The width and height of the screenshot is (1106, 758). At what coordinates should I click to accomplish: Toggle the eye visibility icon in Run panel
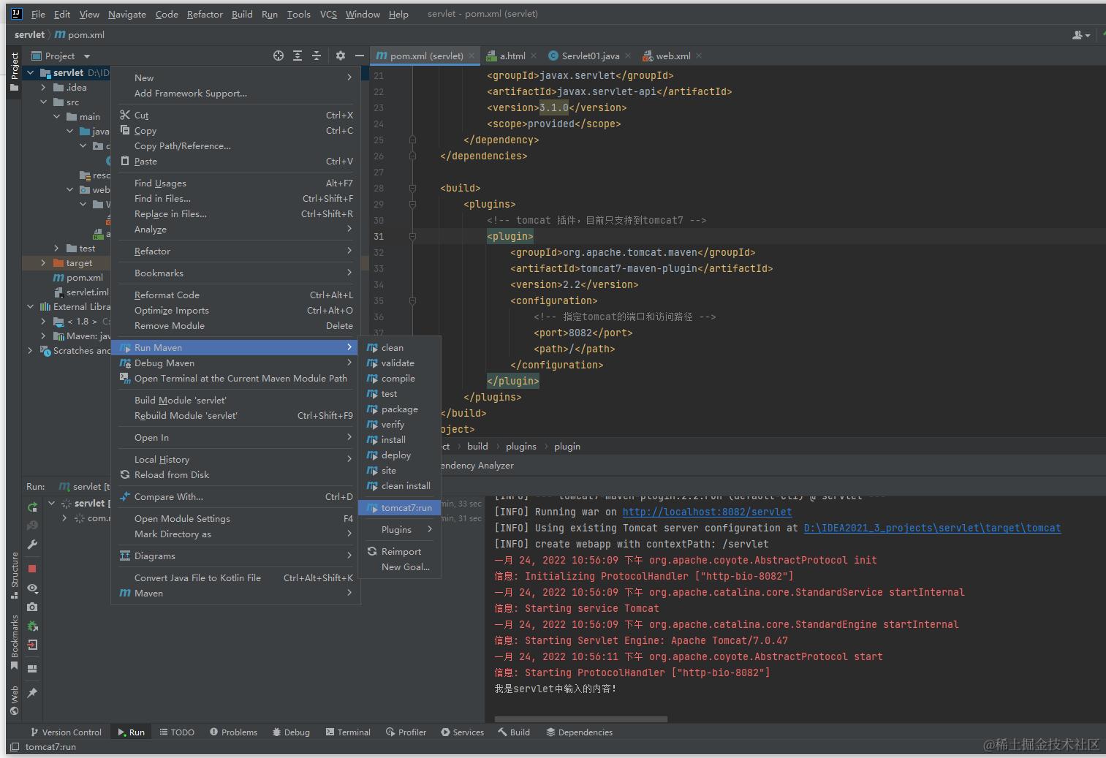[32, 588]
